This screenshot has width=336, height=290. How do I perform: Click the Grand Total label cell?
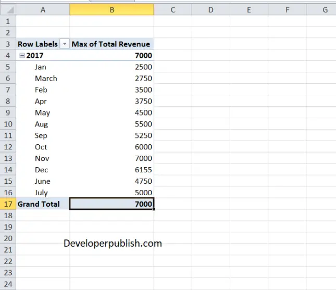39,204
